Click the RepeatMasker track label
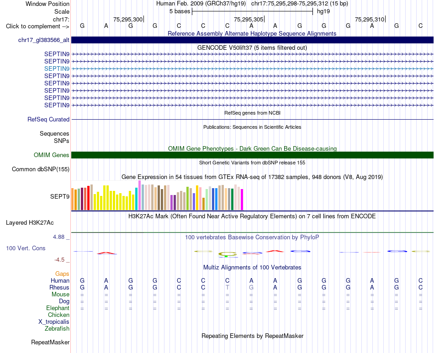 [x=50, y=342]
